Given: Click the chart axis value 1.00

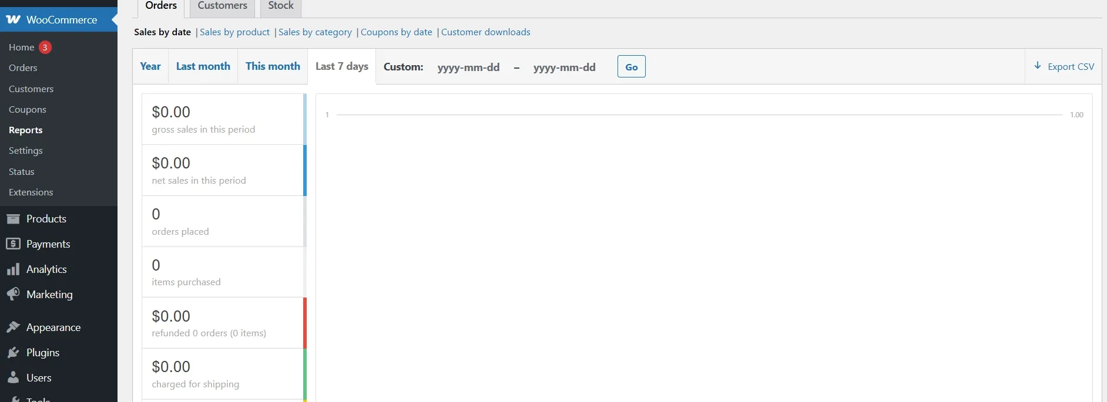Looking at the screenshot, I should pyautogui.click(x=1076, y=115).
